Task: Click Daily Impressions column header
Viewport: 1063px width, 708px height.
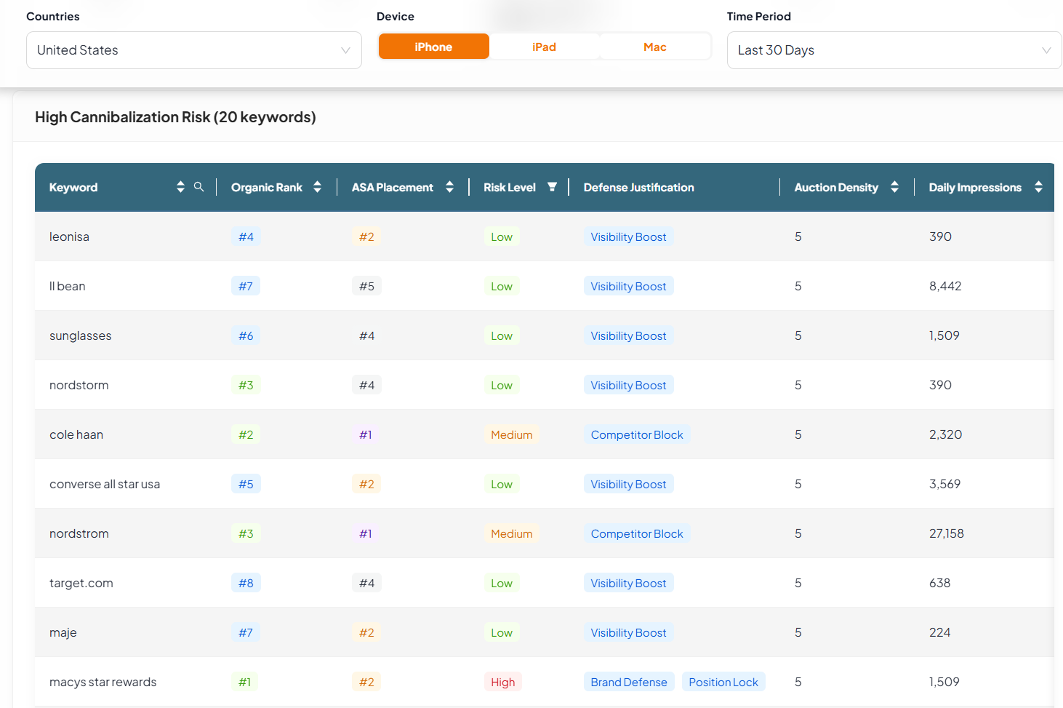Action: click(975, 187)
